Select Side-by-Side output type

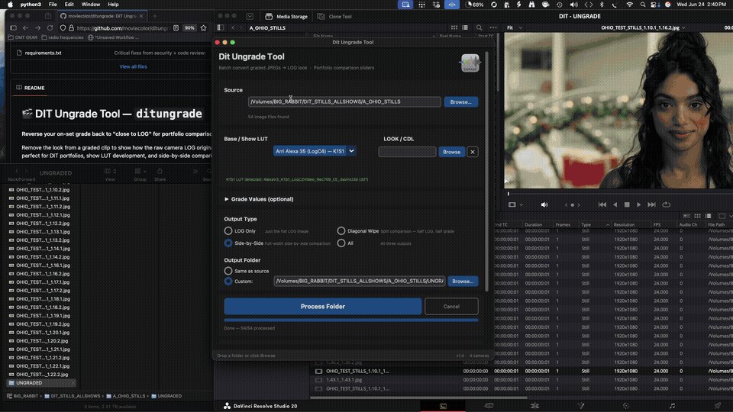228,243
